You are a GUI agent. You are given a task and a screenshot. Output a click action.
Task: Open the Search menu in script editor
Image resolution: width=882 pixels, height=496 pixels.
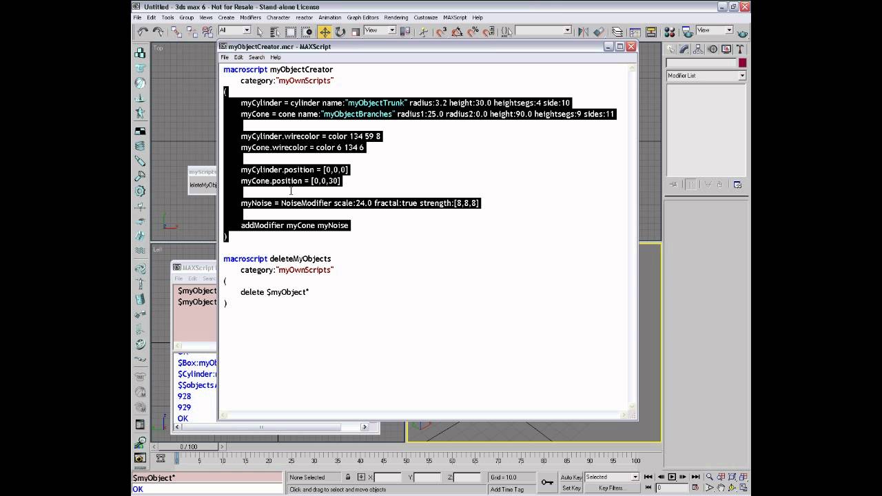[x=256, y=57]
